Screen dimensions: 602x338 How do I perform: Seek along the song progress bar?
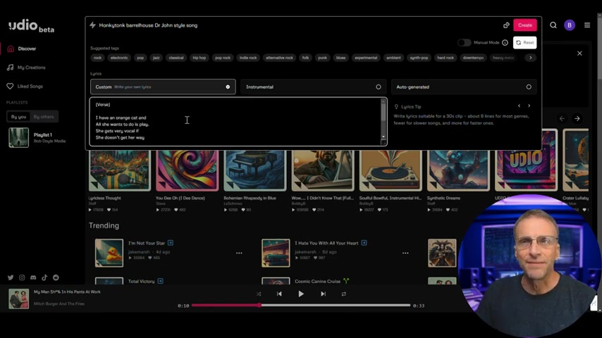pos(301,306)
